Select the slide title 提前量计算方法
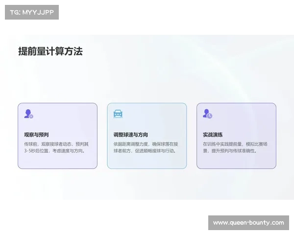 pos(50,51)
